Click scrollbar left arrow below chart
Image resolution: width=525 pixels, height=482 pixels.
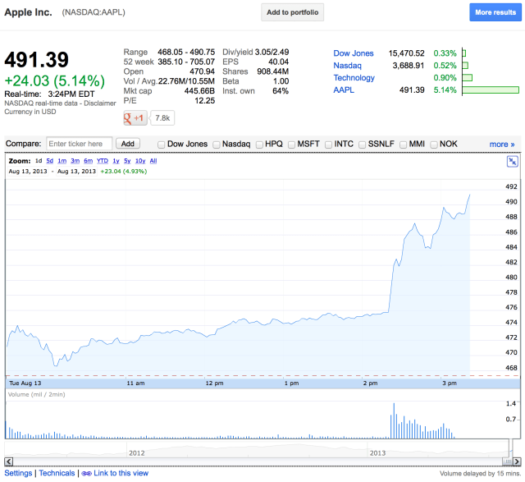[x=9, y=461]
